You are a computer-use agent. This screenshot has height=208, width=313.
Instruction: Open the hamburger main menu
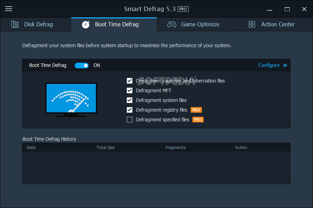click(x=9, y=9)
